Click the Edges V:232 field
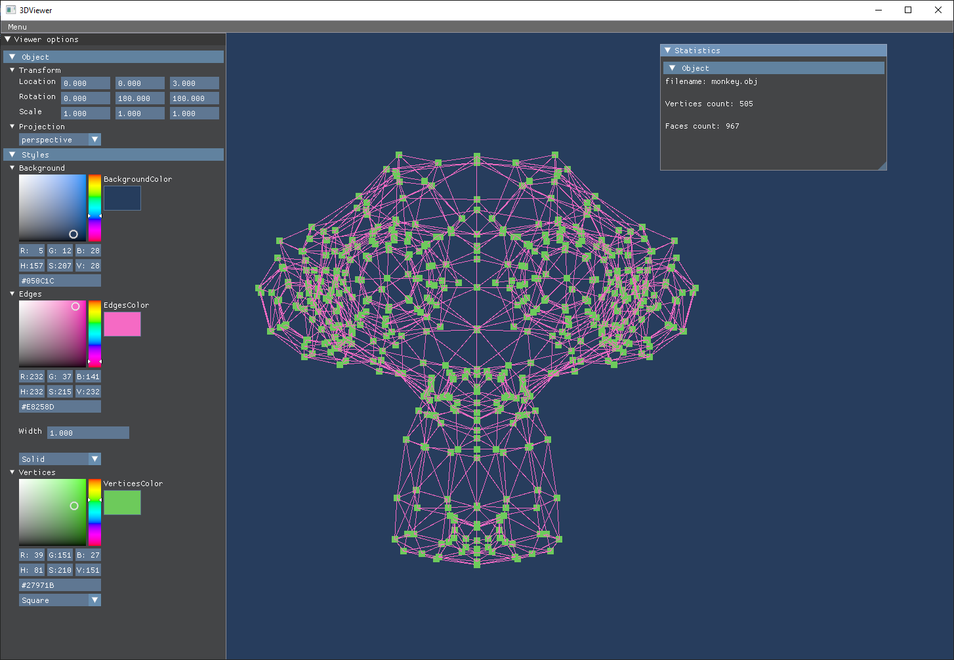Image resolution: width=954 pixels, height=660 pixels. click(88, 392)
